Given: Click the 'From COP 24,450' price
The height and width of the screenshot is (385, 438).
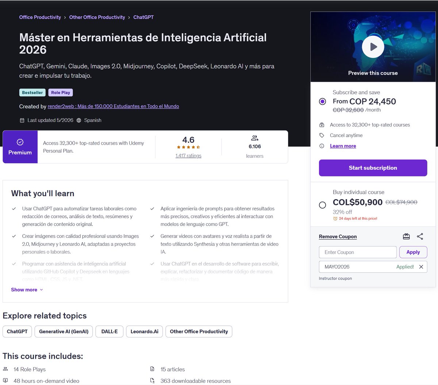Looking at the screenshot, I should coord(364,101).
